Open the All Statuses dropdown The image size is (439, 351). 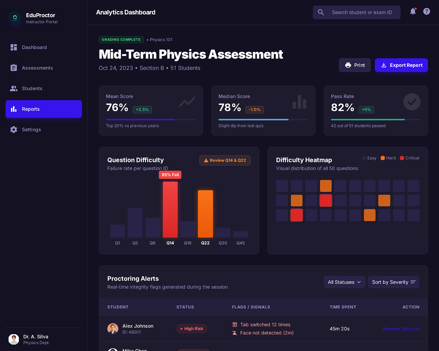pos(344,282)
